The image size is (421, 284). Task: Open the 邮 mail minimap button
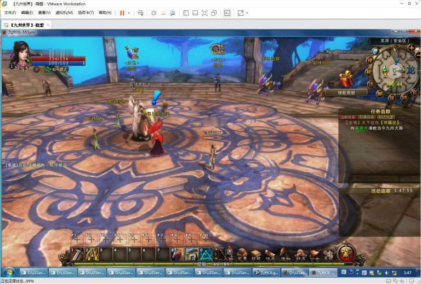[380, 94]
